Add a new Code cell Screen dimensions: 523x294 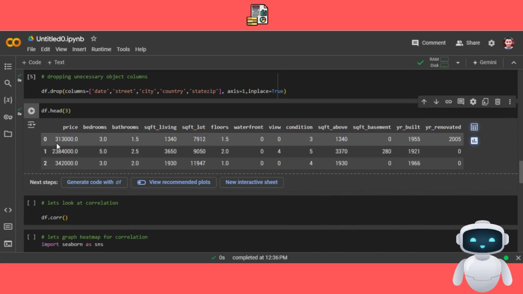tap(31, 62)
